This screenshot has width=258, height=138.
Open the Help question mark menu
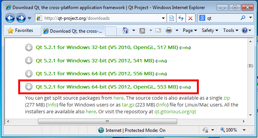pos(247,30)
